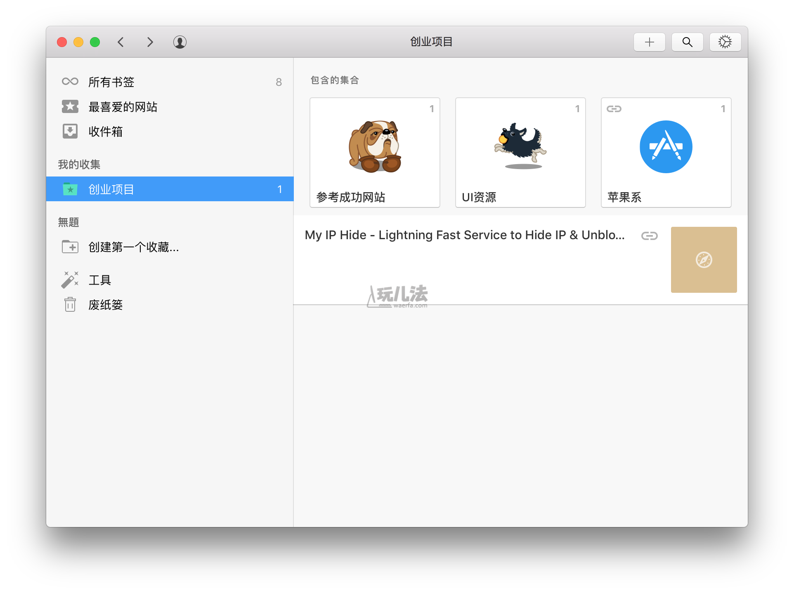Image resolution: width=794 pixels, height=593 pixels.
Task: Click the 包含的集合 heading
Action: point(335,80)
